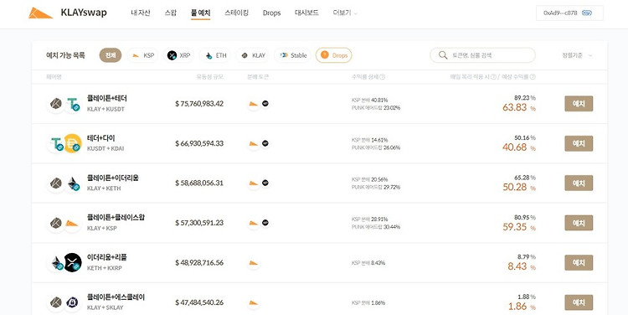Deposit into the 클레이튼+에스클레이 pool
This screenshot has height=315, width=628.
(x=579, y=302)
